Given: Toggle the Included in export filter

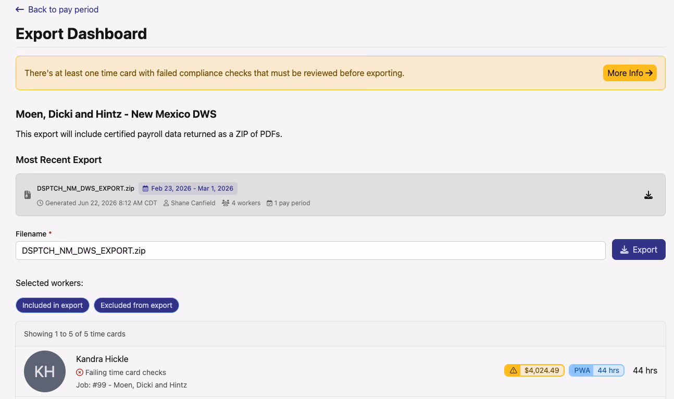Looking at the screenshot, I should coord(53,305).
